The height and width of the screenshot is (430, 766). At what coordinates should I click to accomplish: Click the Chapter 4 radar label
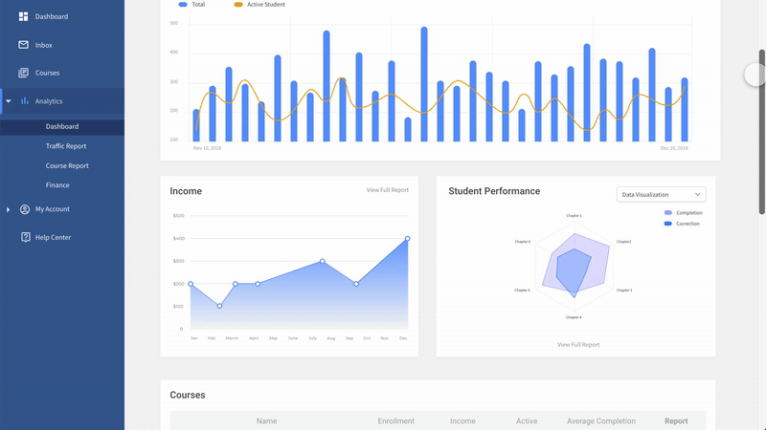pyautogui.click(x=574, y=317)
